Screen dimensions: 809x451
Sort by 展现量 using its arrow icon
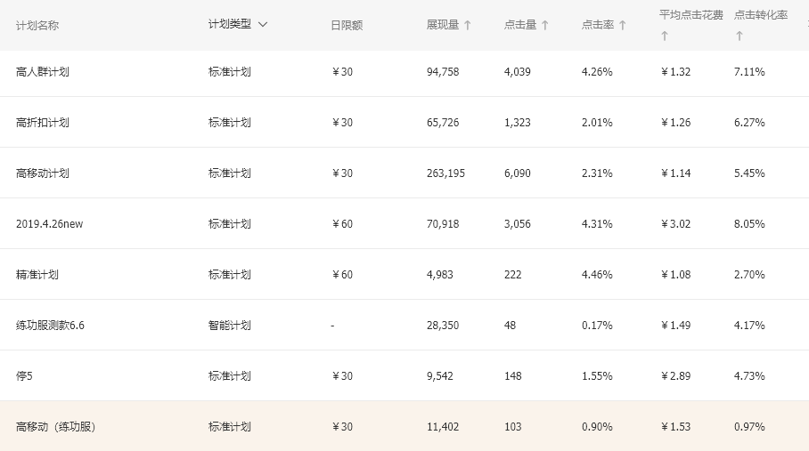coord(468,25)
